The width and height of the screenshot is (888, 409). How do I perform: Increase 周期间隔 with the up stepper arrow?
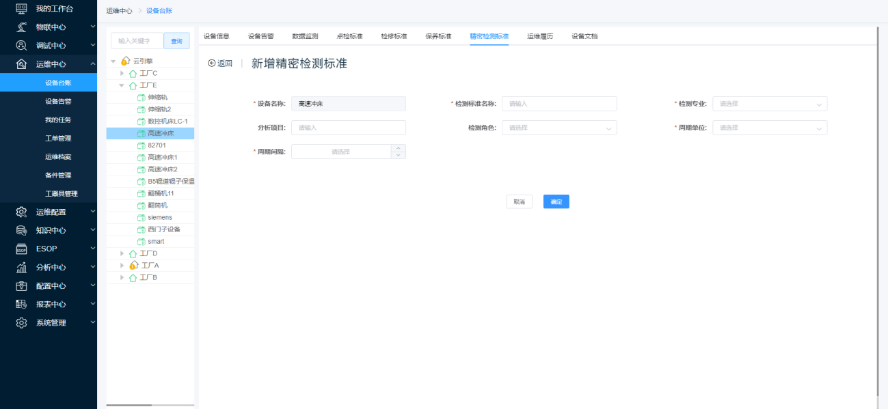tap(399, 148)
